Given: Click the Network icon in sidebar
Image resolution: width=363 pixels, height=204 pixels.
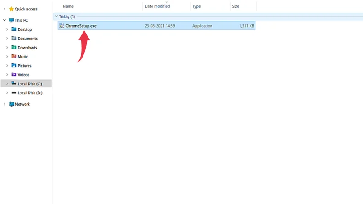Looking at the screenshot, I should (11, 104).
